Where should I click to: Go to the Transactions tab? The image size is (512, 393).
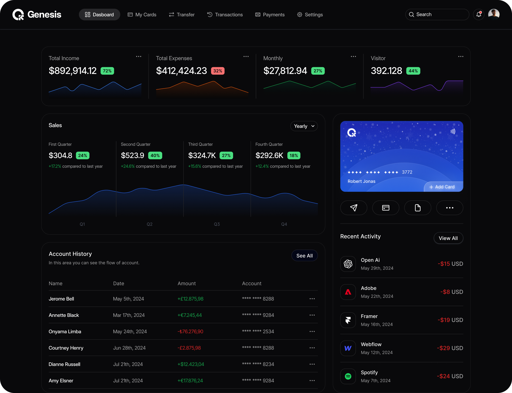[x=225, y=15]
